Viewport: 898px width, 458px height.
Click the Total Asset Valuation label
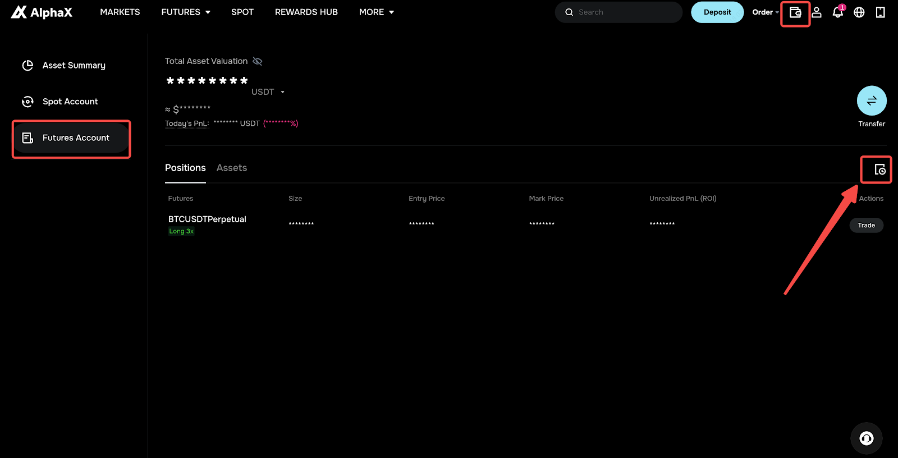pyautogui.click(x=206, y=61)
